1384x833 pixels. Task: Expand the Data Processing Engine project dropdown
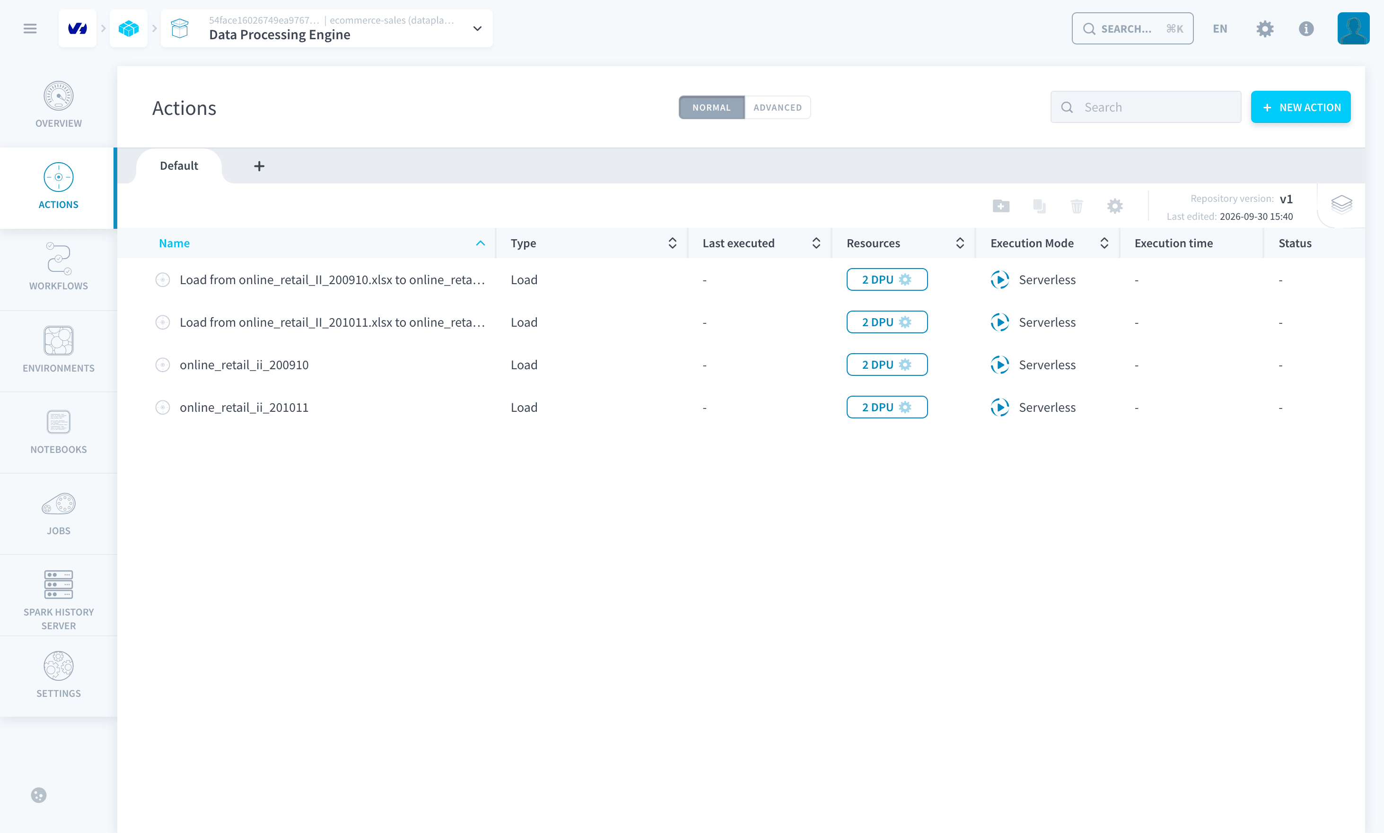click(x=477, y=29)
